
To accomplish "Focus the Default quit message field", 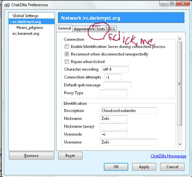I will tap(117, 85).
